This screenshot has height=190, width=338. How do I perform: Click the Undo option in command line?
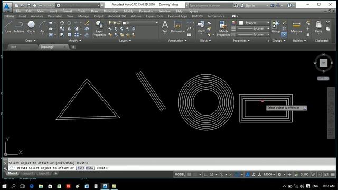click(89, 168)
